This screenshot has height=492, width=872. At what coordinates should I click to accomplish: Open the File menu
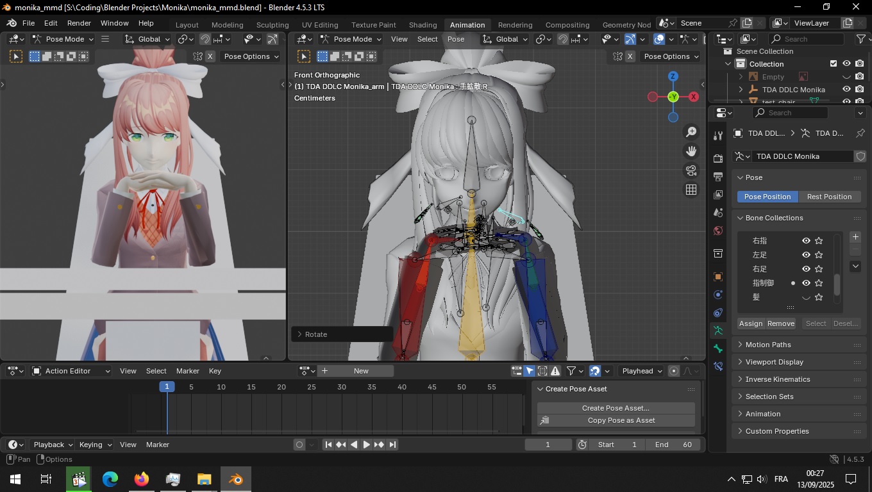click(29, 23)
